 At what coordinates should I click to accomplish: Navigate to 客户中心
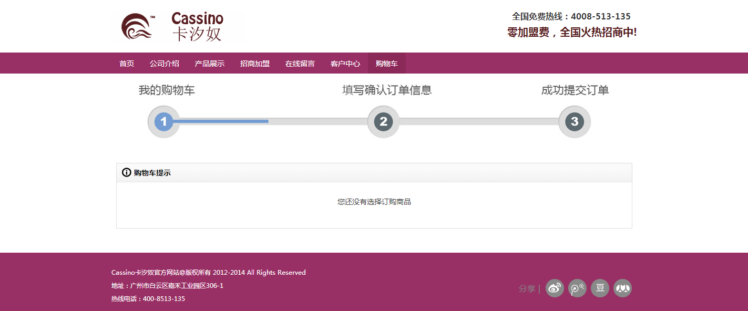point(345,64)
